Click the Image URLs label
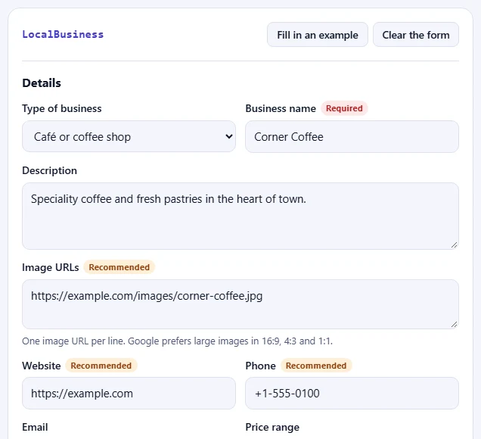 coord(51,267)
